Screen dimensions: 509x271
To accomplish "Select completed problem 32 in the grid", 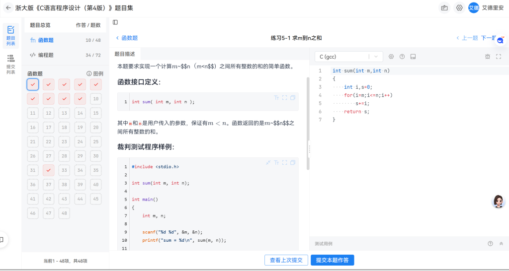I will click(x=48, y=171).
